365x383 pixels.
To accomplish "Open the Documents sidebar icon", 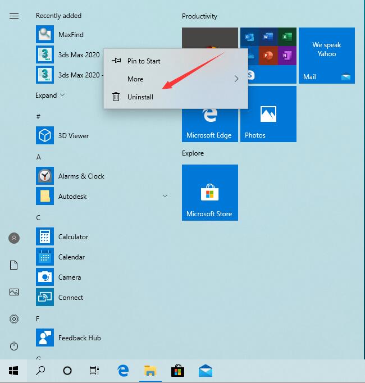I will (x=14, y=265).
